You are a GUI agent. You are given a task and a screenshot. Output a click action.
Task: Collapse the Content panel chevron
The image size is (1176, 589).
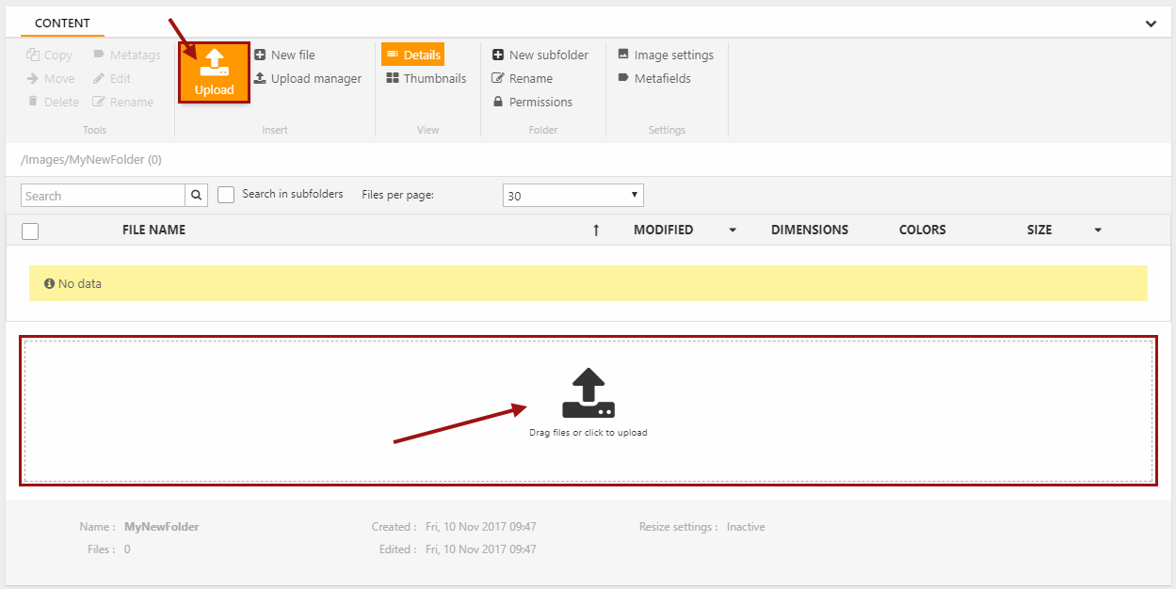[x=1151, y=24]
